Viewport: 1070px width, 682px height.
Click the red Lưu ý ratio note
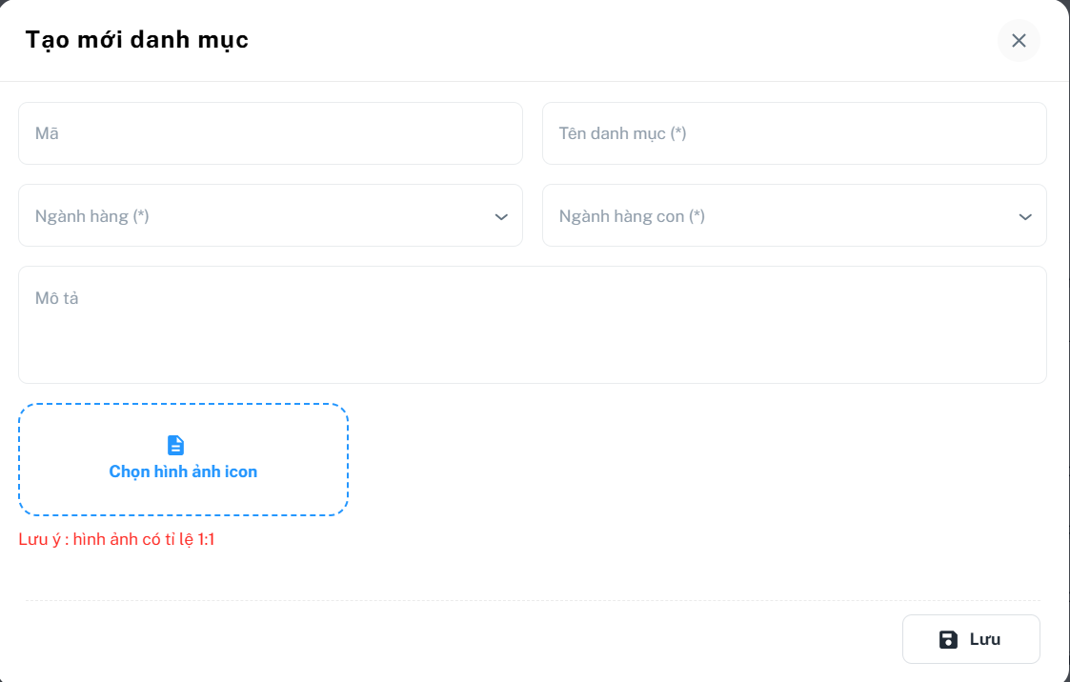coord(116,540)
